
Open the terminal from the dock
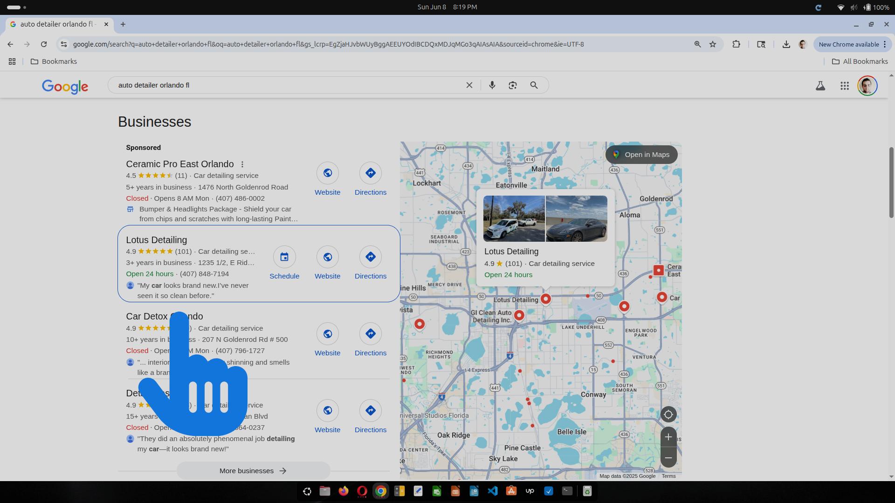pyautogui.click(x=567, y=491)
